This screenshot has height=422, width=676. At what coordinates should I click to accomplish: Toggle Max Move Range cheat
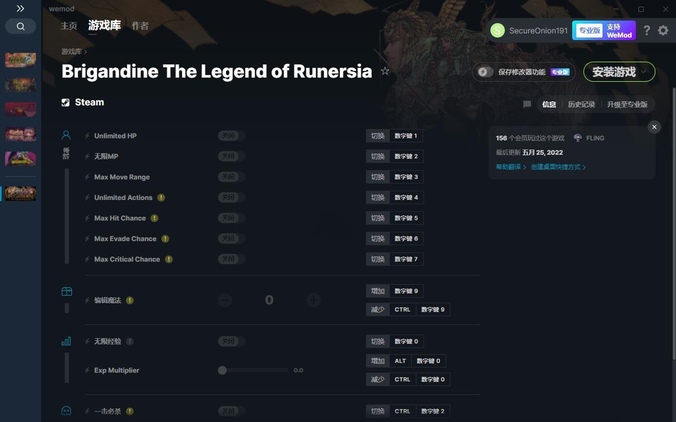(x=231, y=177)
